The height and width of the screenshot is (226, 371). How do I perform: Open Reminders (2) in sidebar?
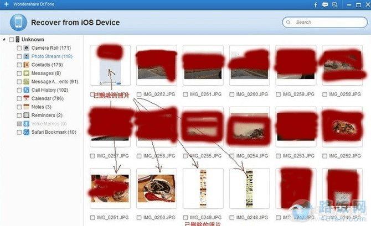click(47, 115)
